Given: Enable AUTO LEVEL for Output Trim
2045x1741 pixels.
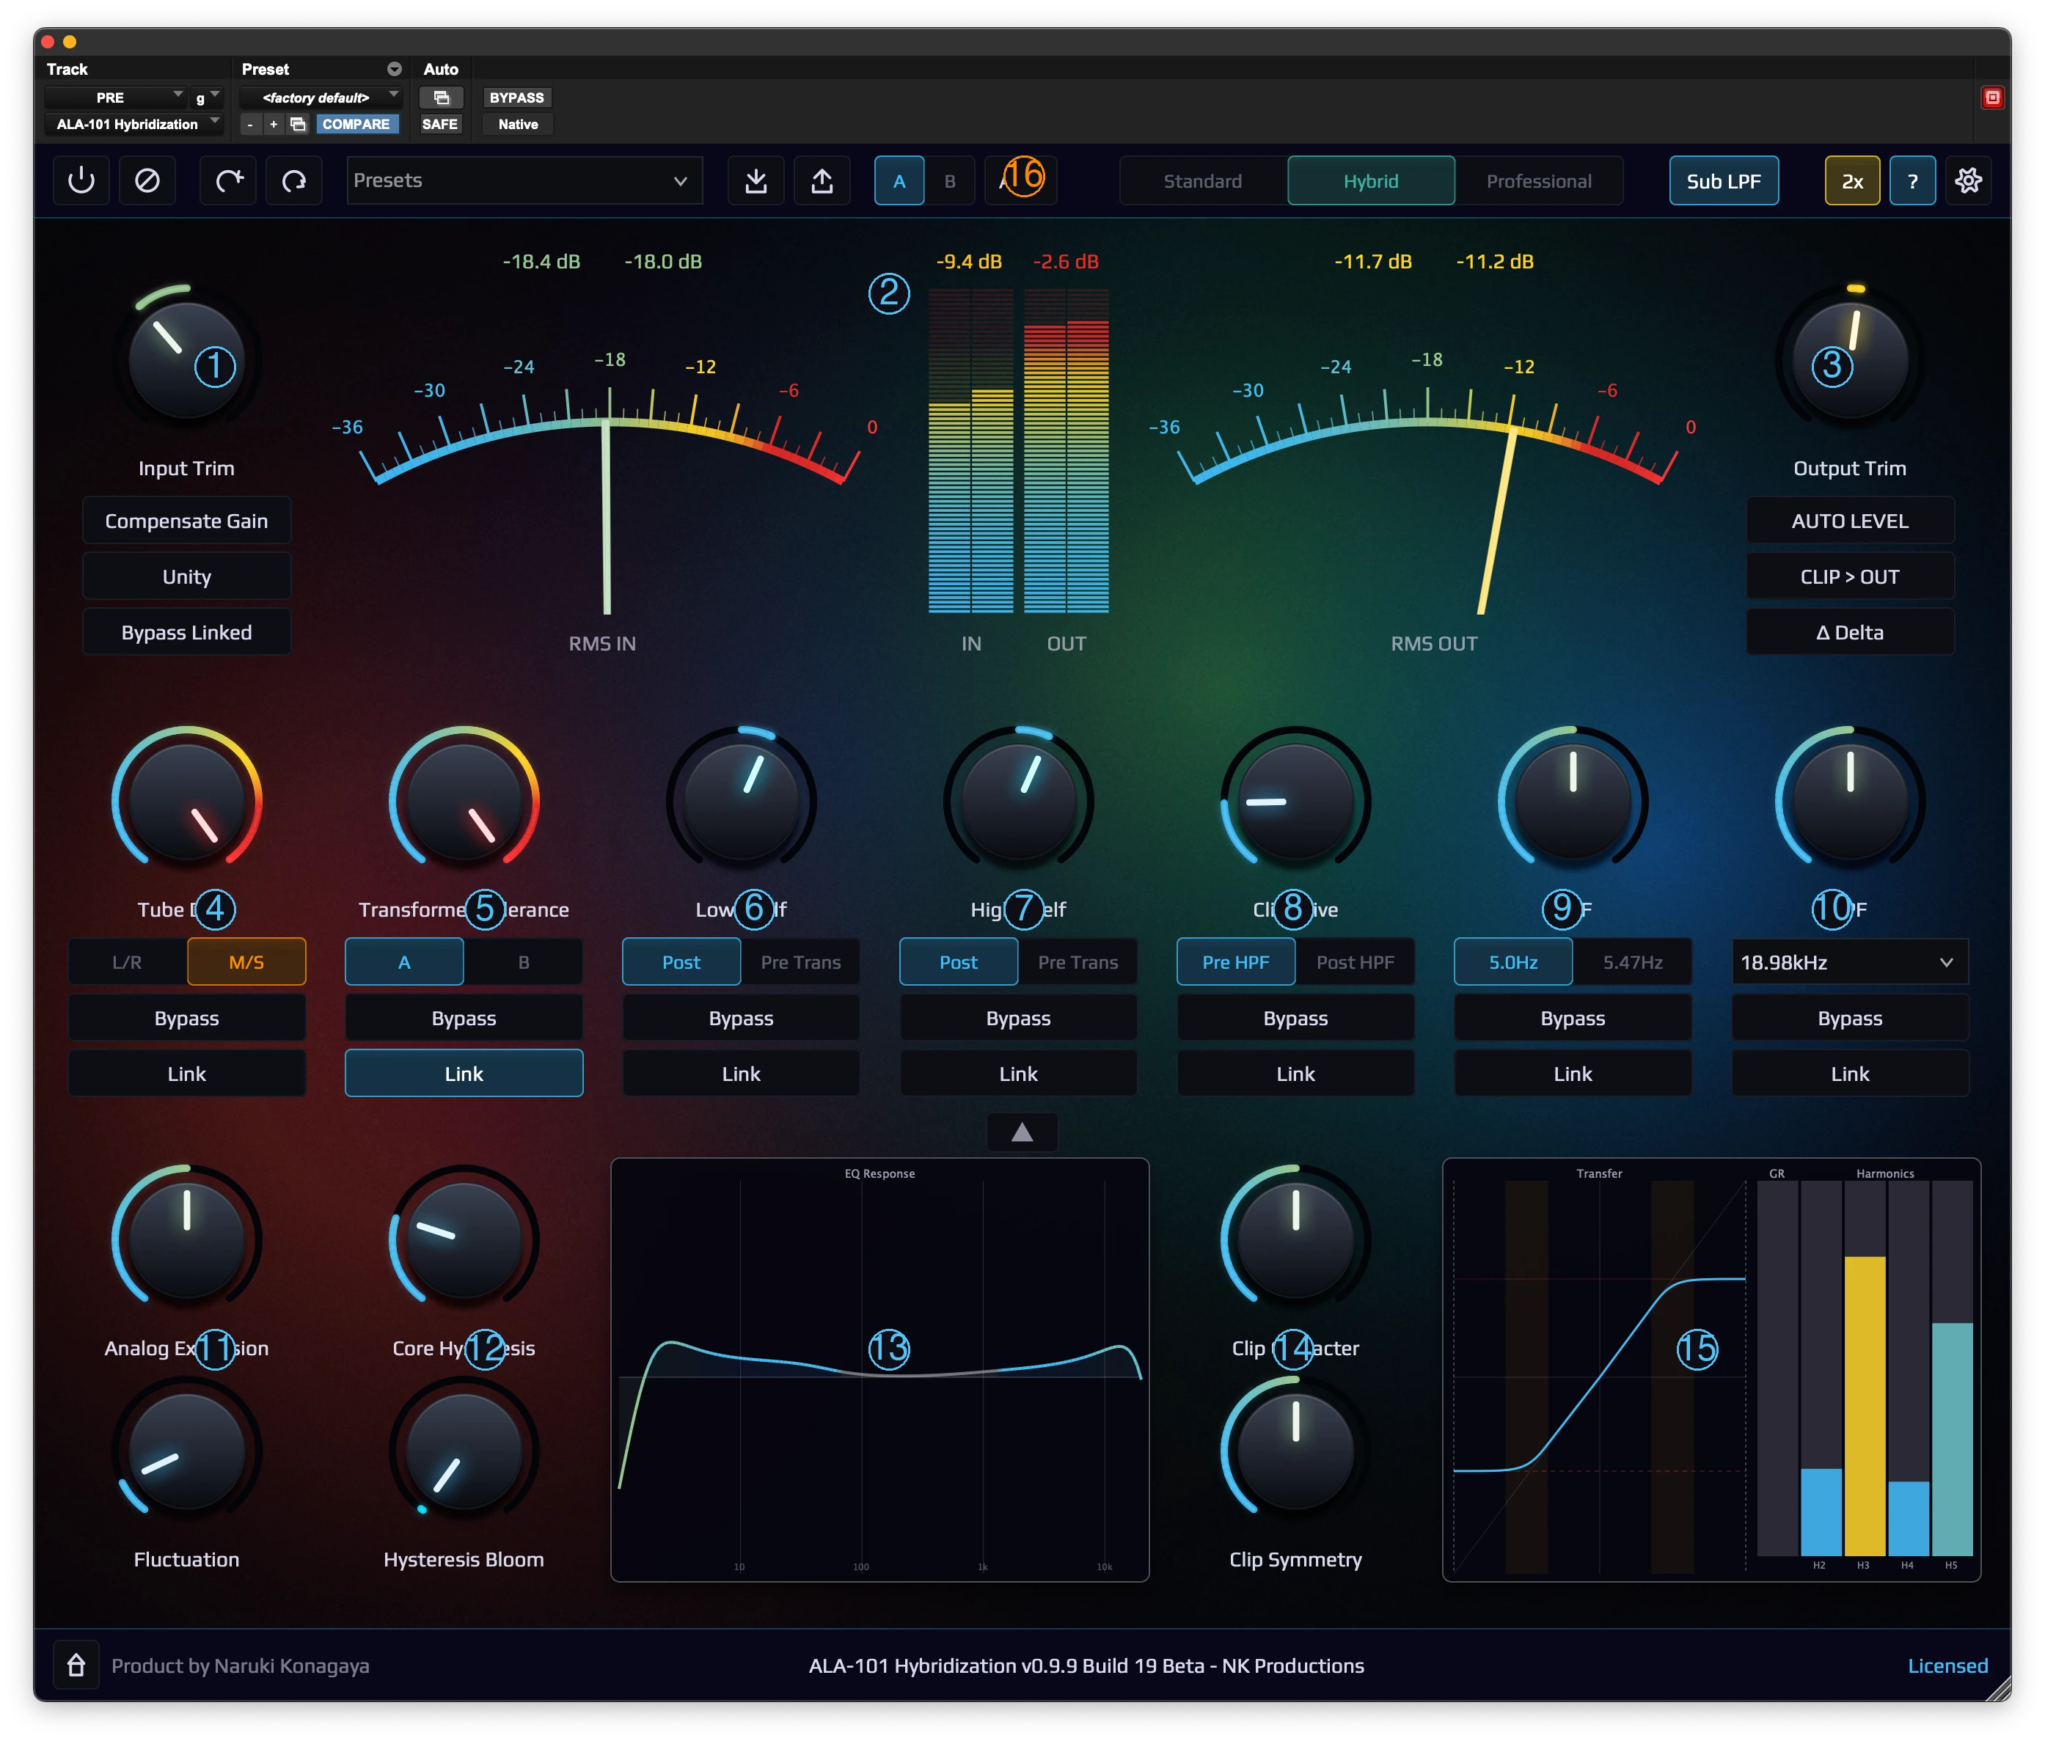Looking at the screenshot, I should click(x=1848, y=520).
